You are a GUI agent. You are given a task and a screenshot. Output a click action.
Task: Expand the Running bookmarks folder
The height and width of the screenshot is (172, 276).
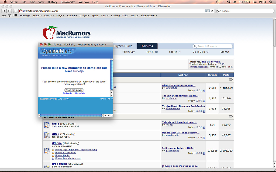click(25, 15)
